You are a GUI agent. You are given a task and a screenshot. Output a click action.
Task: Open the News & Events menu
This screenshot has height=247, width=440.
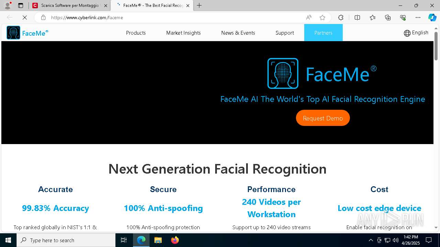[x=238, y=33]
